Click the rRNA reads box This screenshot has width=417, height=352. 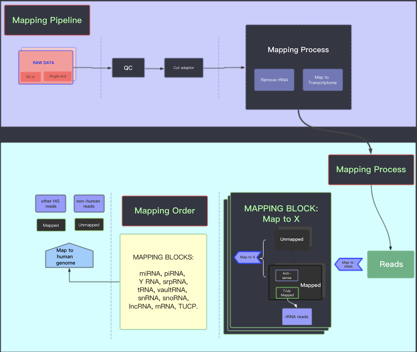coord(297,317)
